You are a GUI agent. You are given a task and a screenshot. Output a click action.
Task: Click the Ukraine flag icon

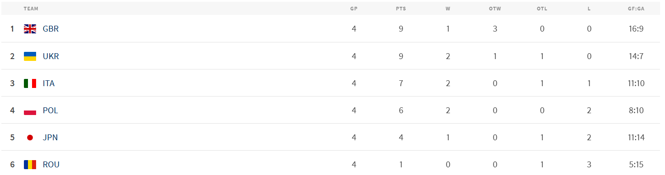[30, 56]
